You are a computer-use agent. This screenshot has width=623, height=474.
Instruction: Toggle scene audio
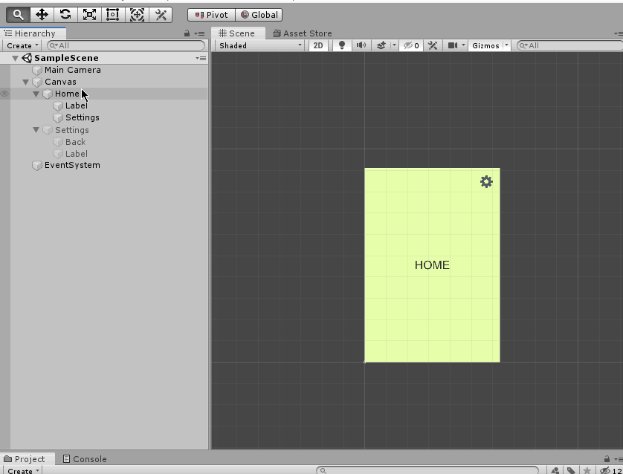coord(361,45)
